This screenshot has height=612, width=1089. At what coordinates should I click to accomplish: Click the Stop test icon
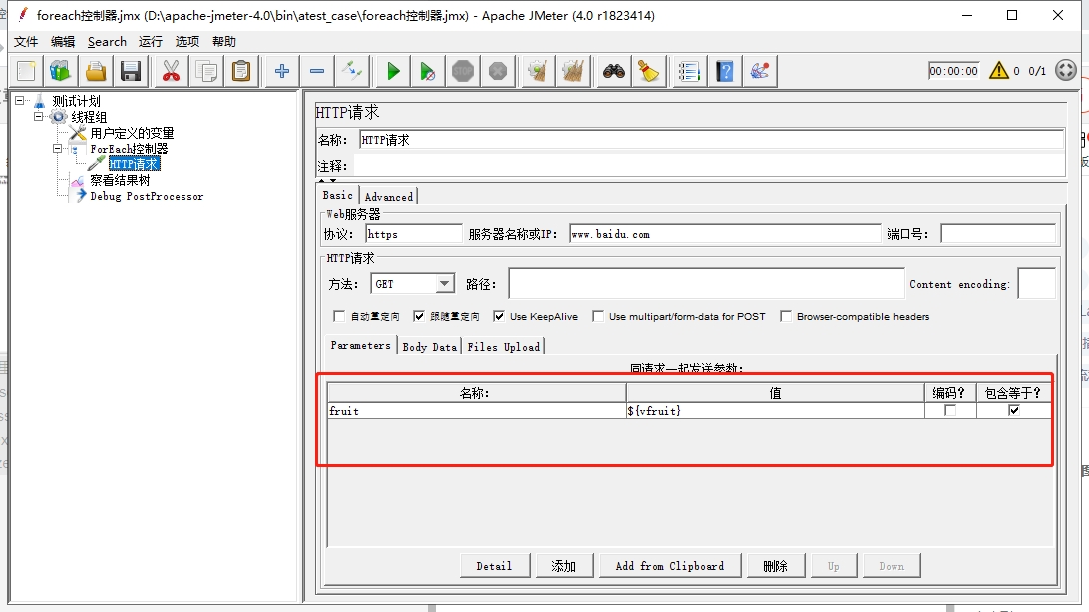click(463, 71)
